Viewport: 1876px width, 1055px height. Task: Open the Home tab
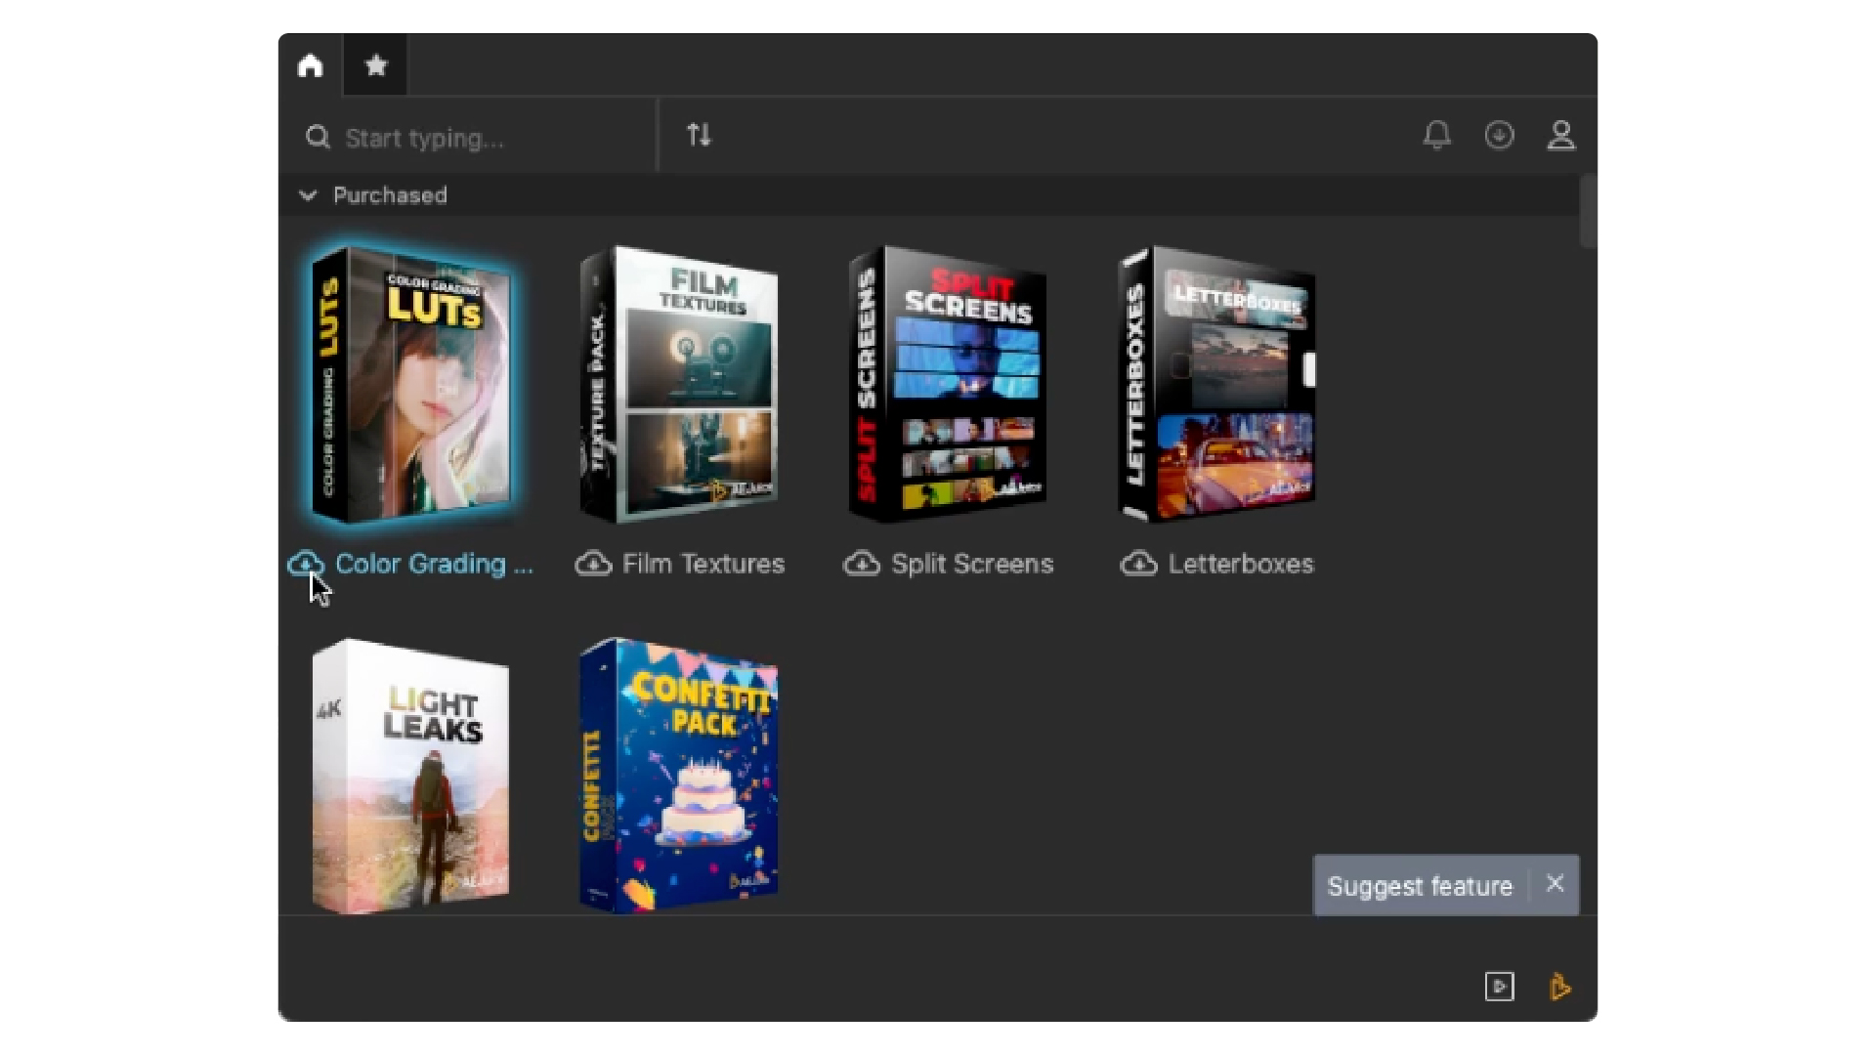tap(311, 65)
